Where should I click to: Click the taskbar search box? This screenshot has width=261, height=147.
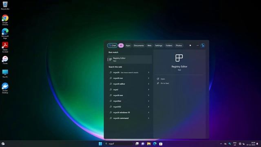click(119, 144)
